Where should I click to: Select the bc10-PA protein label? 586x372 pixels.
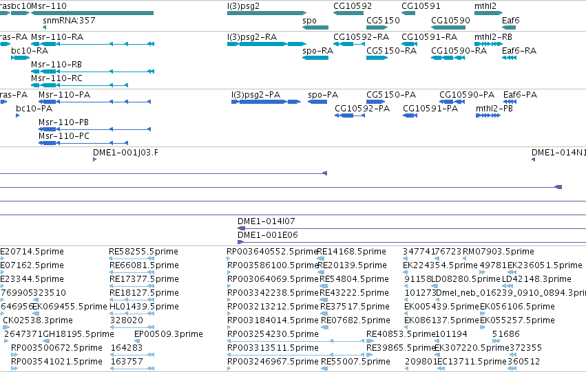[x=34, y=109]
